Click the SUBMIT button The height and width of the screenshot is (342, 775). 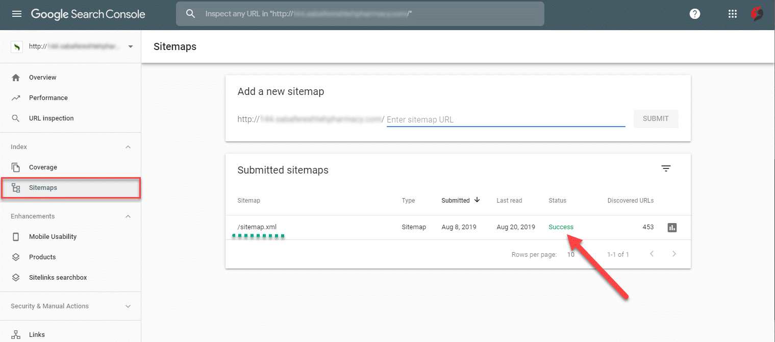click(x=656, y=118)
